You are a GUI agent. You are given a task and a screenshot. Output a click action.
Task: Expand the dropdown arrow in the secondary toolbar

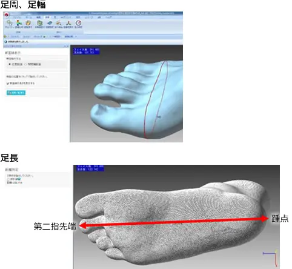[x=44, y=37]
